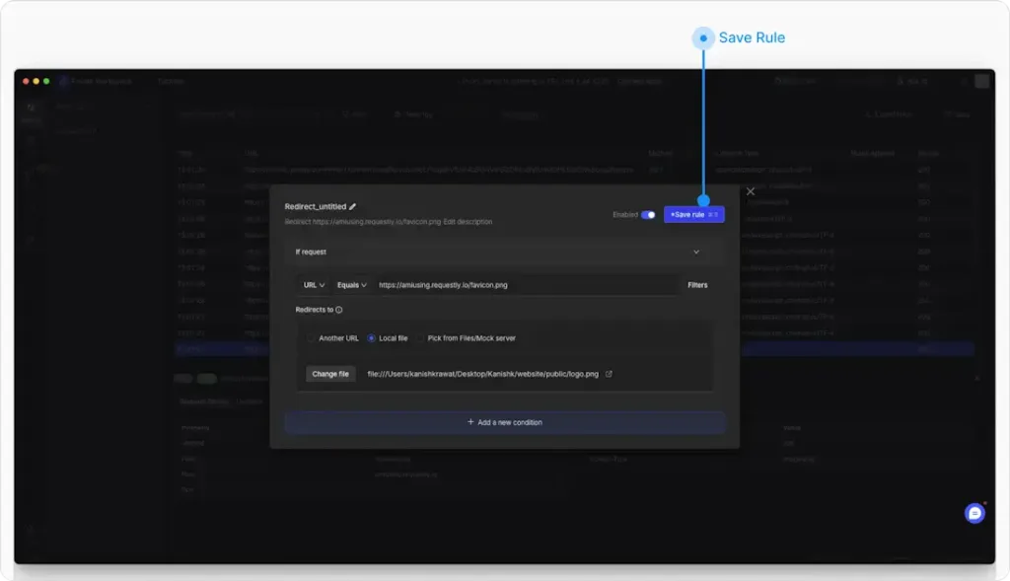Image resolution: width=1010 pixels, height=581 pixels.
Task: Collapse the If request section
Action: point(696,252)
